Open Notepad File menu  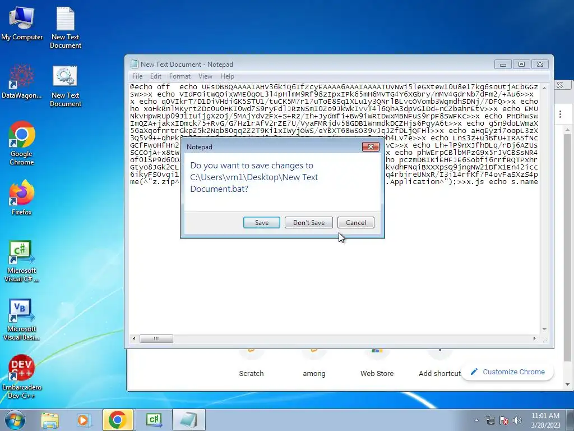click(x=137, y=76)
